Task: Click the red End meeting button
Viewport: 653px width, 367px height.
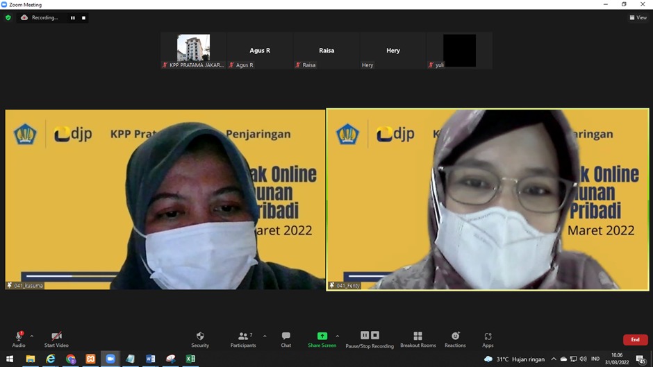Action: [635, 339]
